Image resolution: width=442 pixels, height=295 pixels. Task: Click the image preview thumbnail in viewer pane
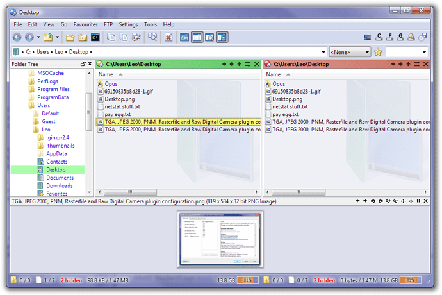[220, 239]
